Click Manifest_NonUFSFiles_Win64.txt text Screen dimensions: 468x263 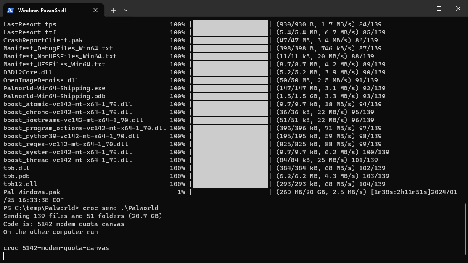(60, 56)
